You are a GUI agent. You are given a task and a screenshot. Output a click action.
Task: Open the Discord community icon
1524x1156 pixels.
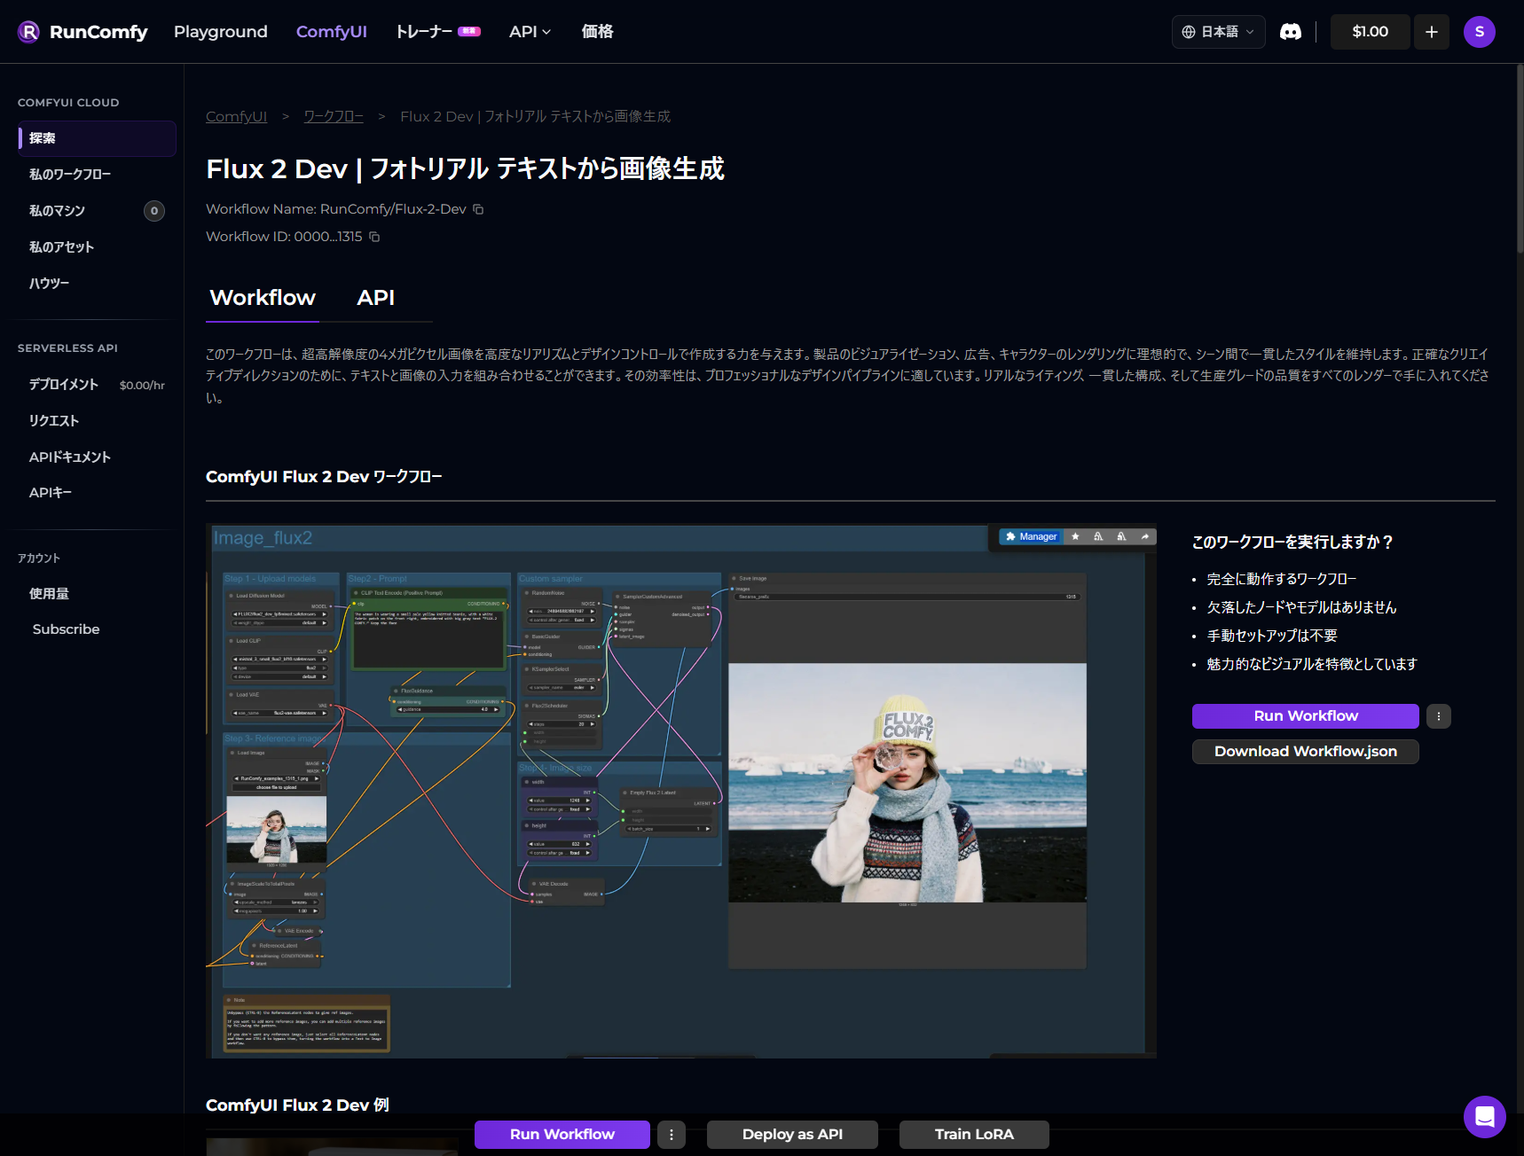pyautogui.click(x=1290, y=32)
